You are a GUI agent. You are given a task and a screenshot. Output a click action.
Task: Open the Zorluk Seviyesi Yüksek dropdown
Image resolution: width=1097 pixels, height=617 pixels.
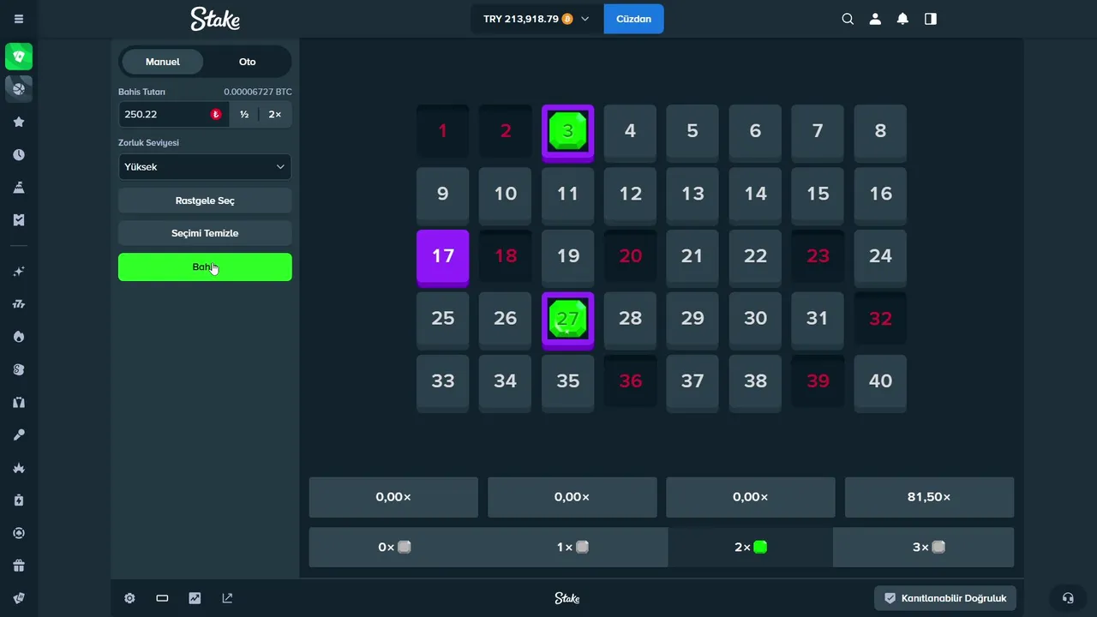point(205,167)
